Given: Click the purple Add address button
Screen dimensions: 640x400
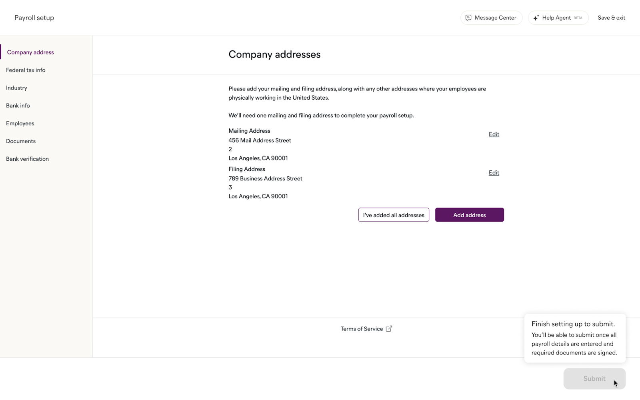Looking at the screenshot, I should click(x=469, y=215).
